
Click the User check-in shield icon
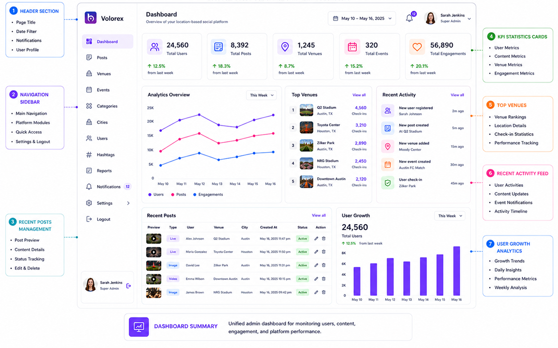(388, 183)
